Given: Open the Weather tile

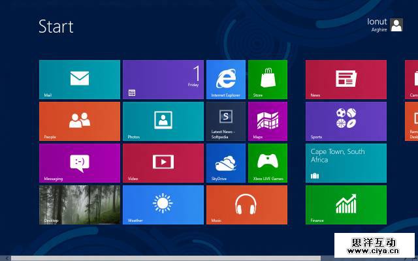Looking at the screenshot, I should (x=163, y=205).
